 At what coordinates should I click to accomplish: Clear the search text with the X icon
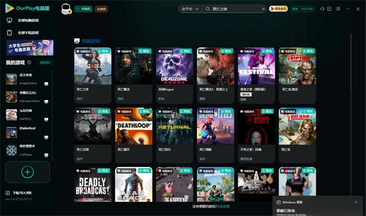pos(263,9)
